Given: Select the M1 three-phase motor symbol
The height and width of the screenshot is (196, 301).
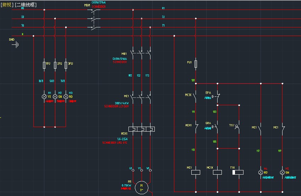Looking at the screenshot, I should coord(141,186).
